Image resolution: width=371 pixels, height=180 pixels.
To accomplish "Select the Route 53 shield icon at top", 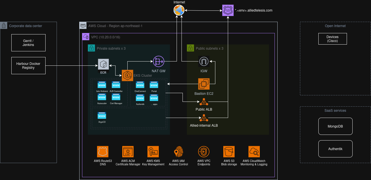I will pos(228,10).
